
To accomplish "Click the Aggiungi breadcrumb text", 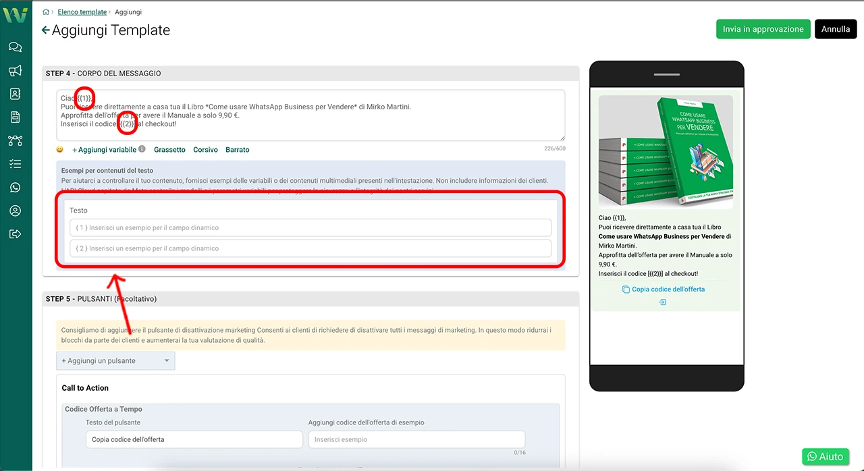I will tap(128, 12).
